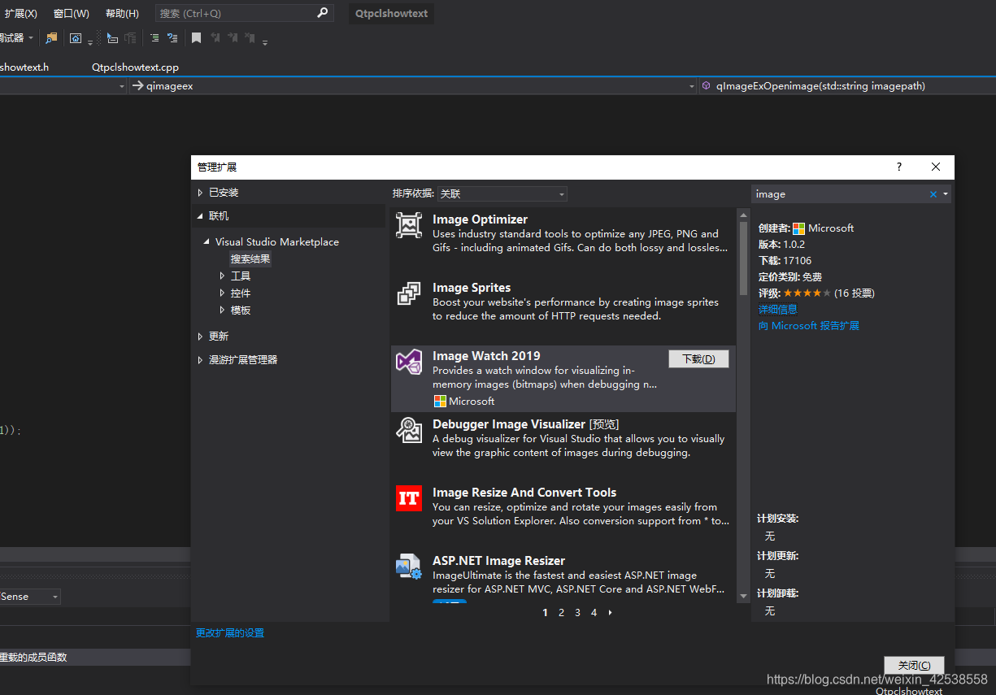Select Image Resize And Convert Tools title
This screenshot has height=695, width=996.
(524, 493)
